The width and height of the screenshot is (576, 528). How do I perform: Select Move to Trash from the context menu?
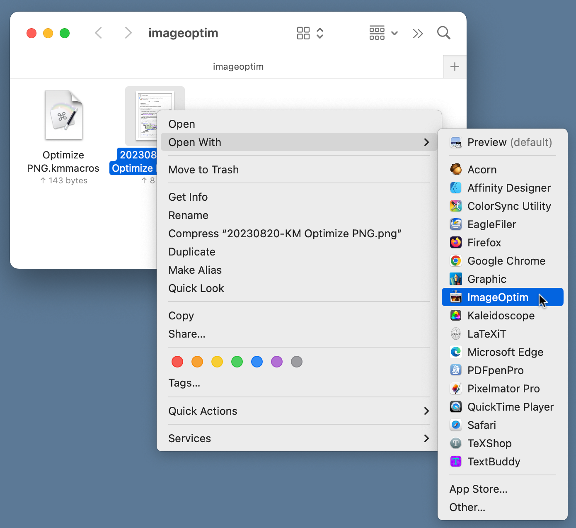[x=203, y=169]
